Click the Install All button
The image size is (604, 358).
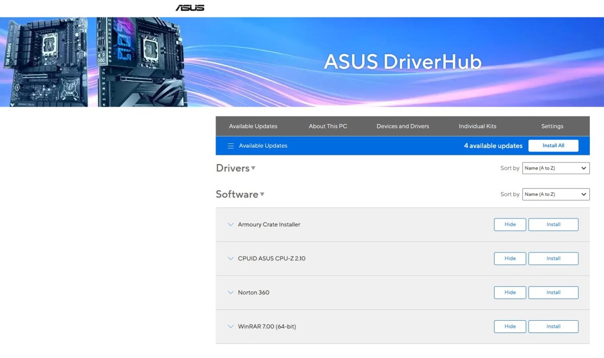pos(553,146)
